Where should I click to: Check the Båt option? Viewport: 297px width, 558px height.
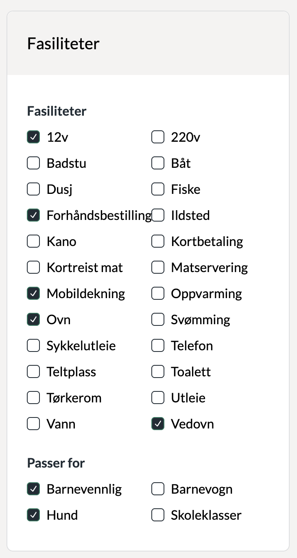pos(158,163)
